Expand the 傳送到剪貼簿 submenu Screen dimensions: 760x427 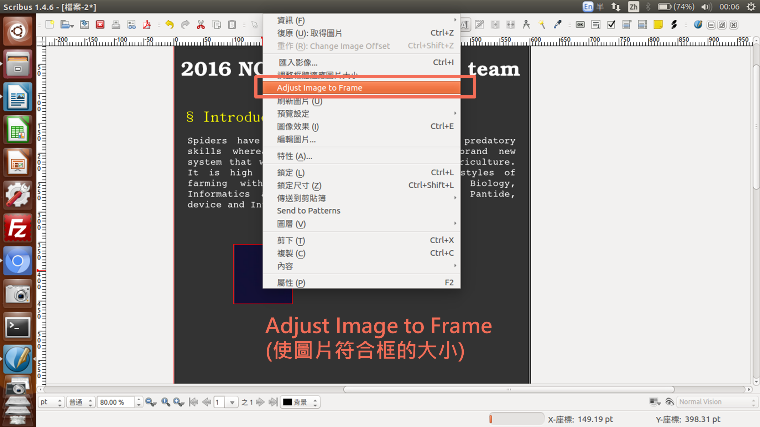[361, 198]
